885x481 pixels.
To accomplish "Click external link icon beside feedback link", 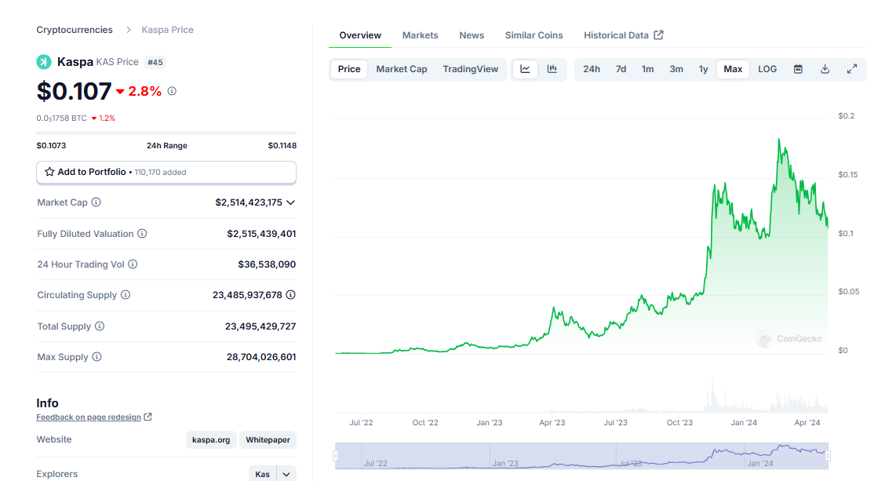I will [x=147, y=417].
